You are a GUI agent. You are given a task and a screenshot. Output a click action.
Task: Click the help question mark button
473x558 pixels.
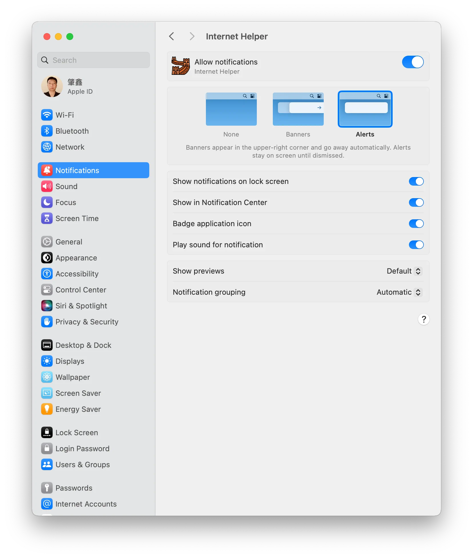pyautogui.click(x=424, y=319)
